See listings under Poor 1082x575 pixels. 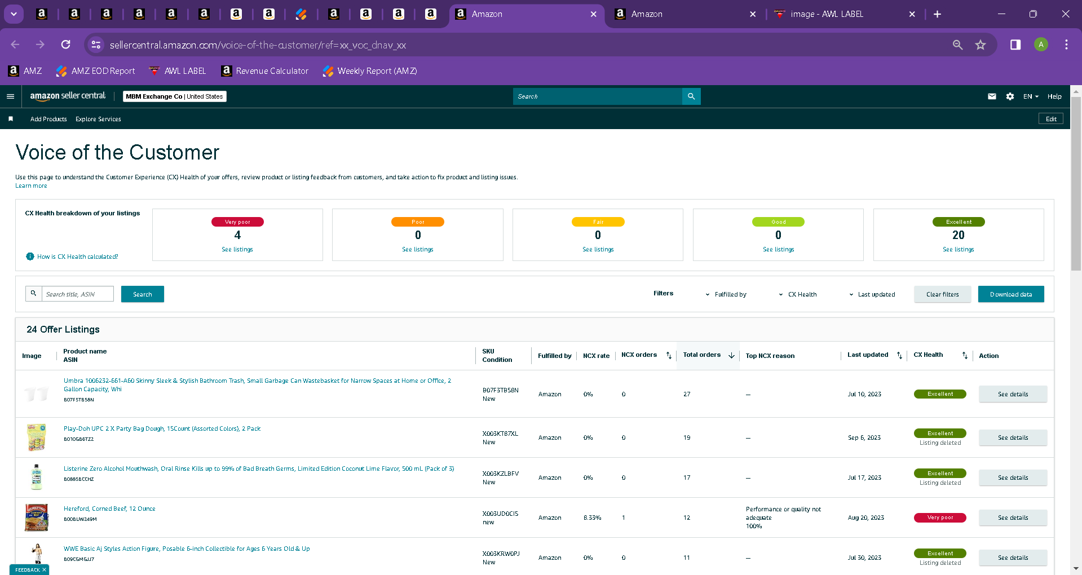pyautogui.click(x=418, y=249)
